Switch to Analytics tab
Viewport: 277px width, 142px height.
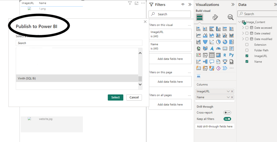click(230, 17)
